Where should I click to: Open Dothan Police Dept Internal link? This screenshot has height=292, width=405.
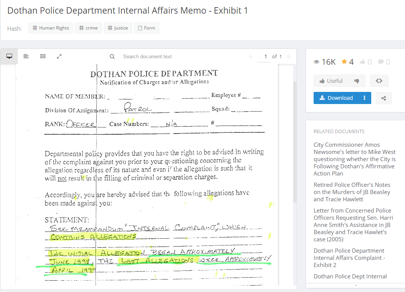point(350,276)
